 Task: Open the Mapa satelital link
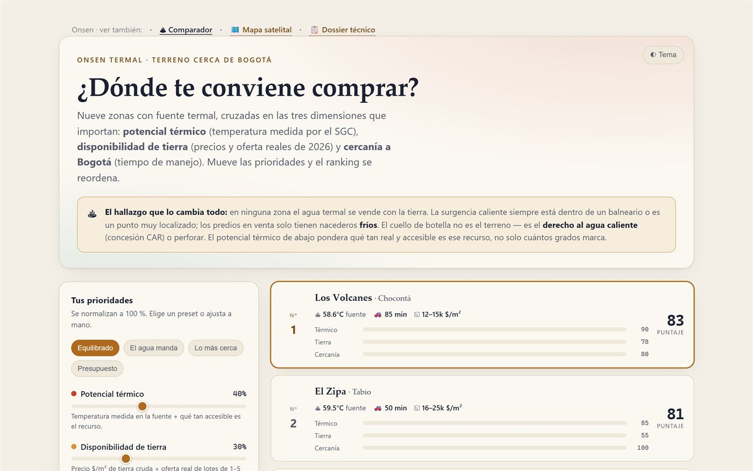tap(261, 30)
